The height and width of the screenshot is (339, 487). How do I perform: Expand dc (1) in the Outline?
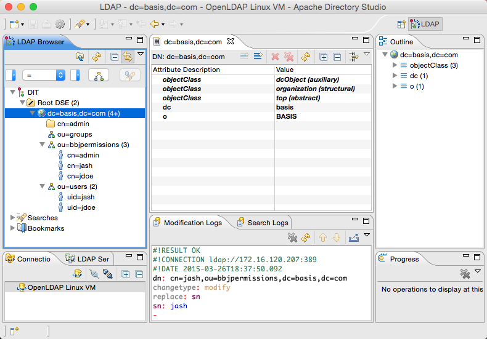[395, 75]
